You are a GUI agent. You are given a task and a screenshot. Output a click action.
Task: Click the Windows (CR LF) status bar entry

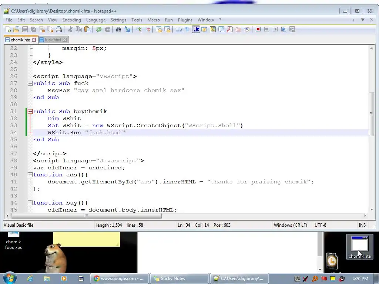click(x=290, y=225)
